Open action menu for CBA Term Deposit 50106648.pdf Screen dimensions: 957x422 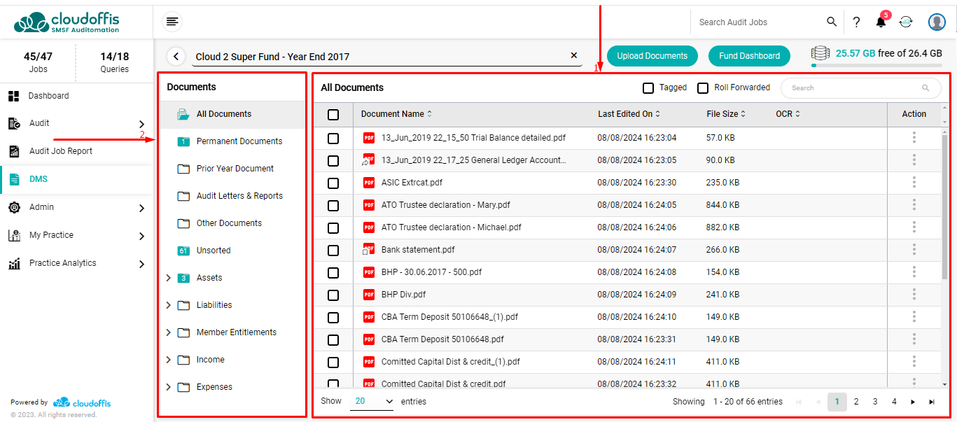click(914, 339)
